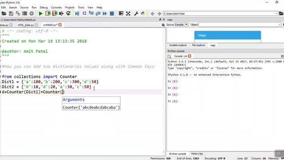
Task: Open the print preview list icon
Action: pyautogui.click(x=25, y=13)
